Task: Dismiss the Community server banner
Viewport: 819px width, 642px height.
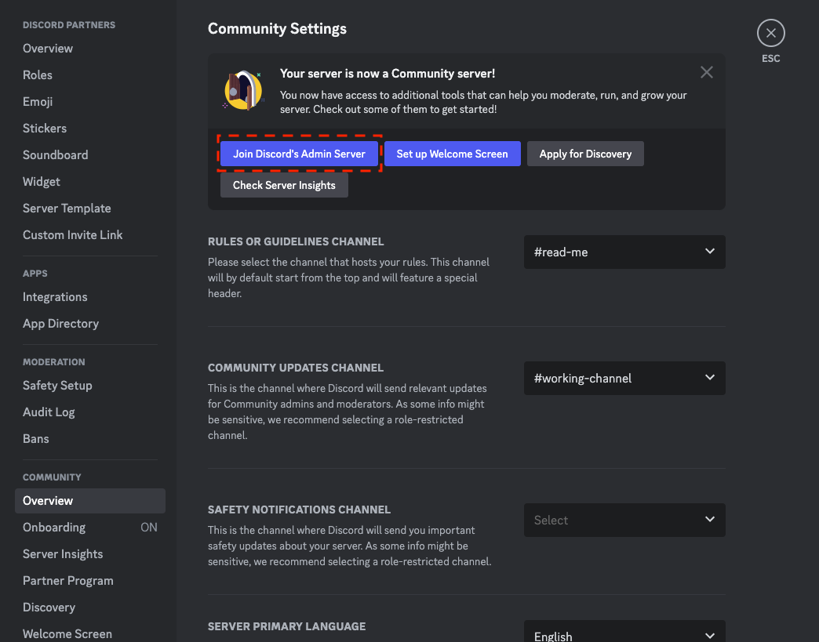Action: pyautogui.click(x=707, y=73)
